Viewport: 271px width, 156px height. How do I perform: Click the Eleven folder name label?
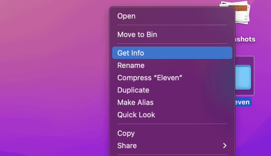[x=243, y=102]
